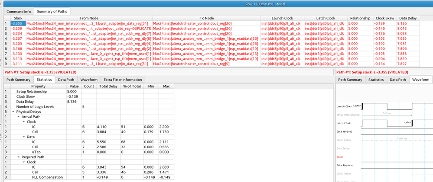Collapse the Clock node under Required Path
Image resolution: width=433 pixels, height=182 pixels.
point(24,162)
